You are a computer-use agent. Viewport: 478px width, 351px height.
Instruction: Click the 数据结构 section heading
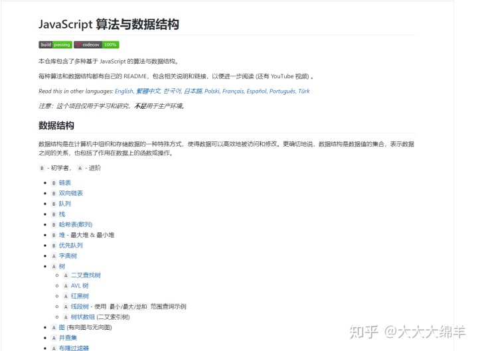click(x=56, y=125)
